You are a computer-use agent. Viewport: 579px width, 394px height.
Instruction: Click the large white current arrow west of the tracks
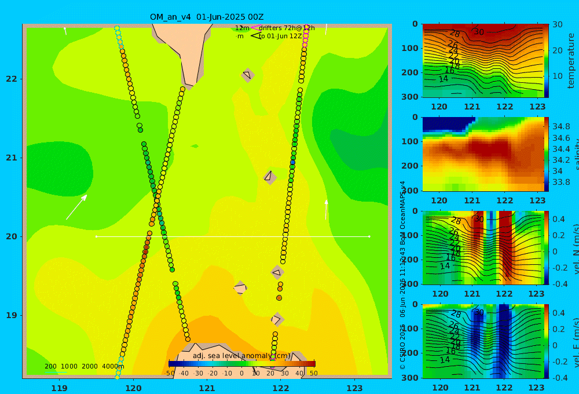tap(76, 207)
